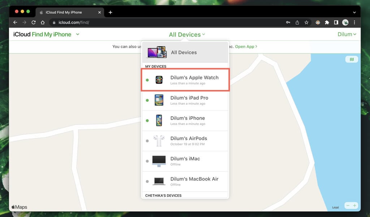Collapse the All Devices dropdown
This screenshot has width=370, height=217.
pos(187,35)
